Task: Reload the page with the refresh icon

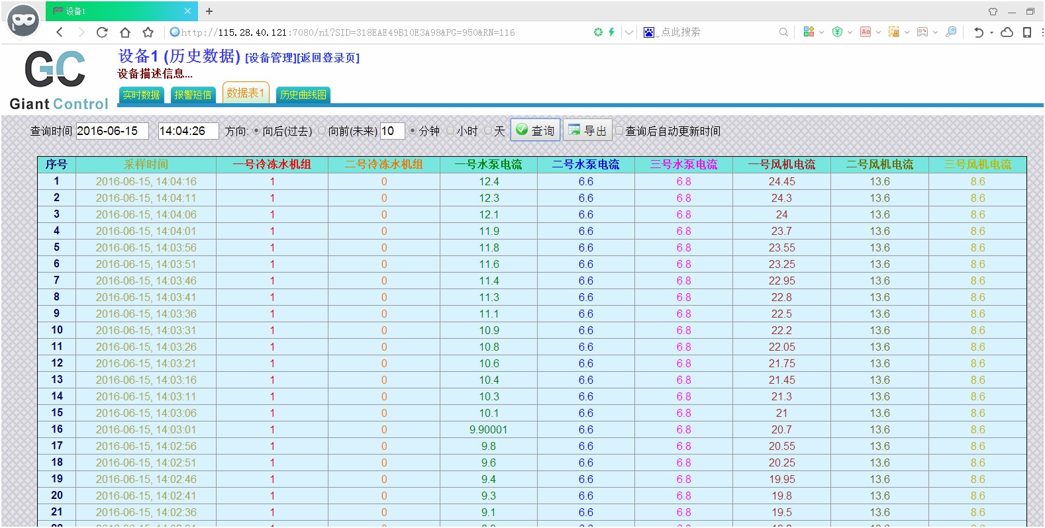Action: coord(102,32)
